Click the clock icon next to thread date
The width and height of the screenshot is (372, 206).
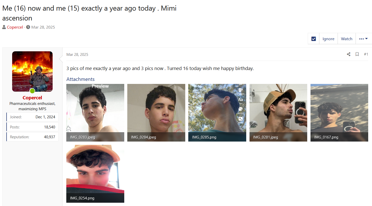tap(28, 27)
